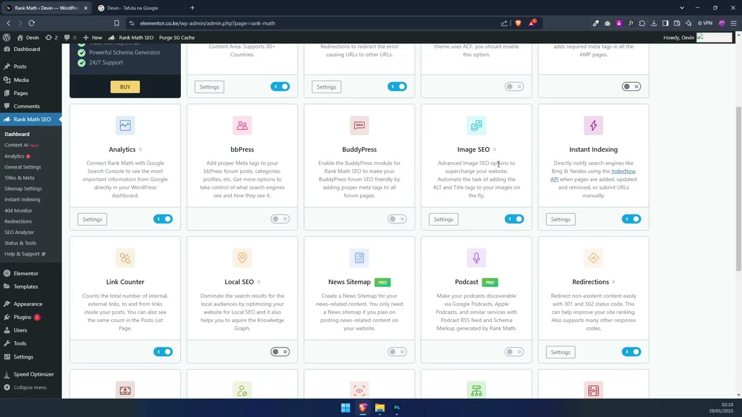Enable the Local SEO toggle
The height and width of the screenshot is (417, 742).
[x=280, y=352]
